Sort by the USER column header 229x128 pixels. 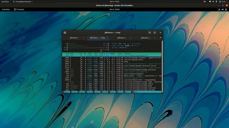[x=72, y=54]
